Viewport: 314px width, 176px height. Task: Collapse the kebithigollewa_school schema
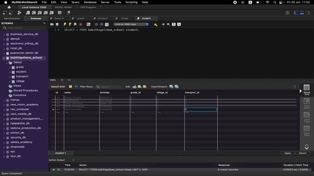click(x=4, y=58)
